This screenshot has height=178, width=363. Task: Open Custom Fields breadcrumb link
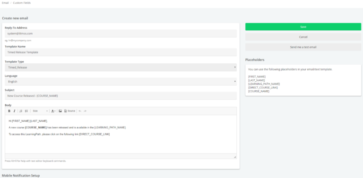click(22, 3)
